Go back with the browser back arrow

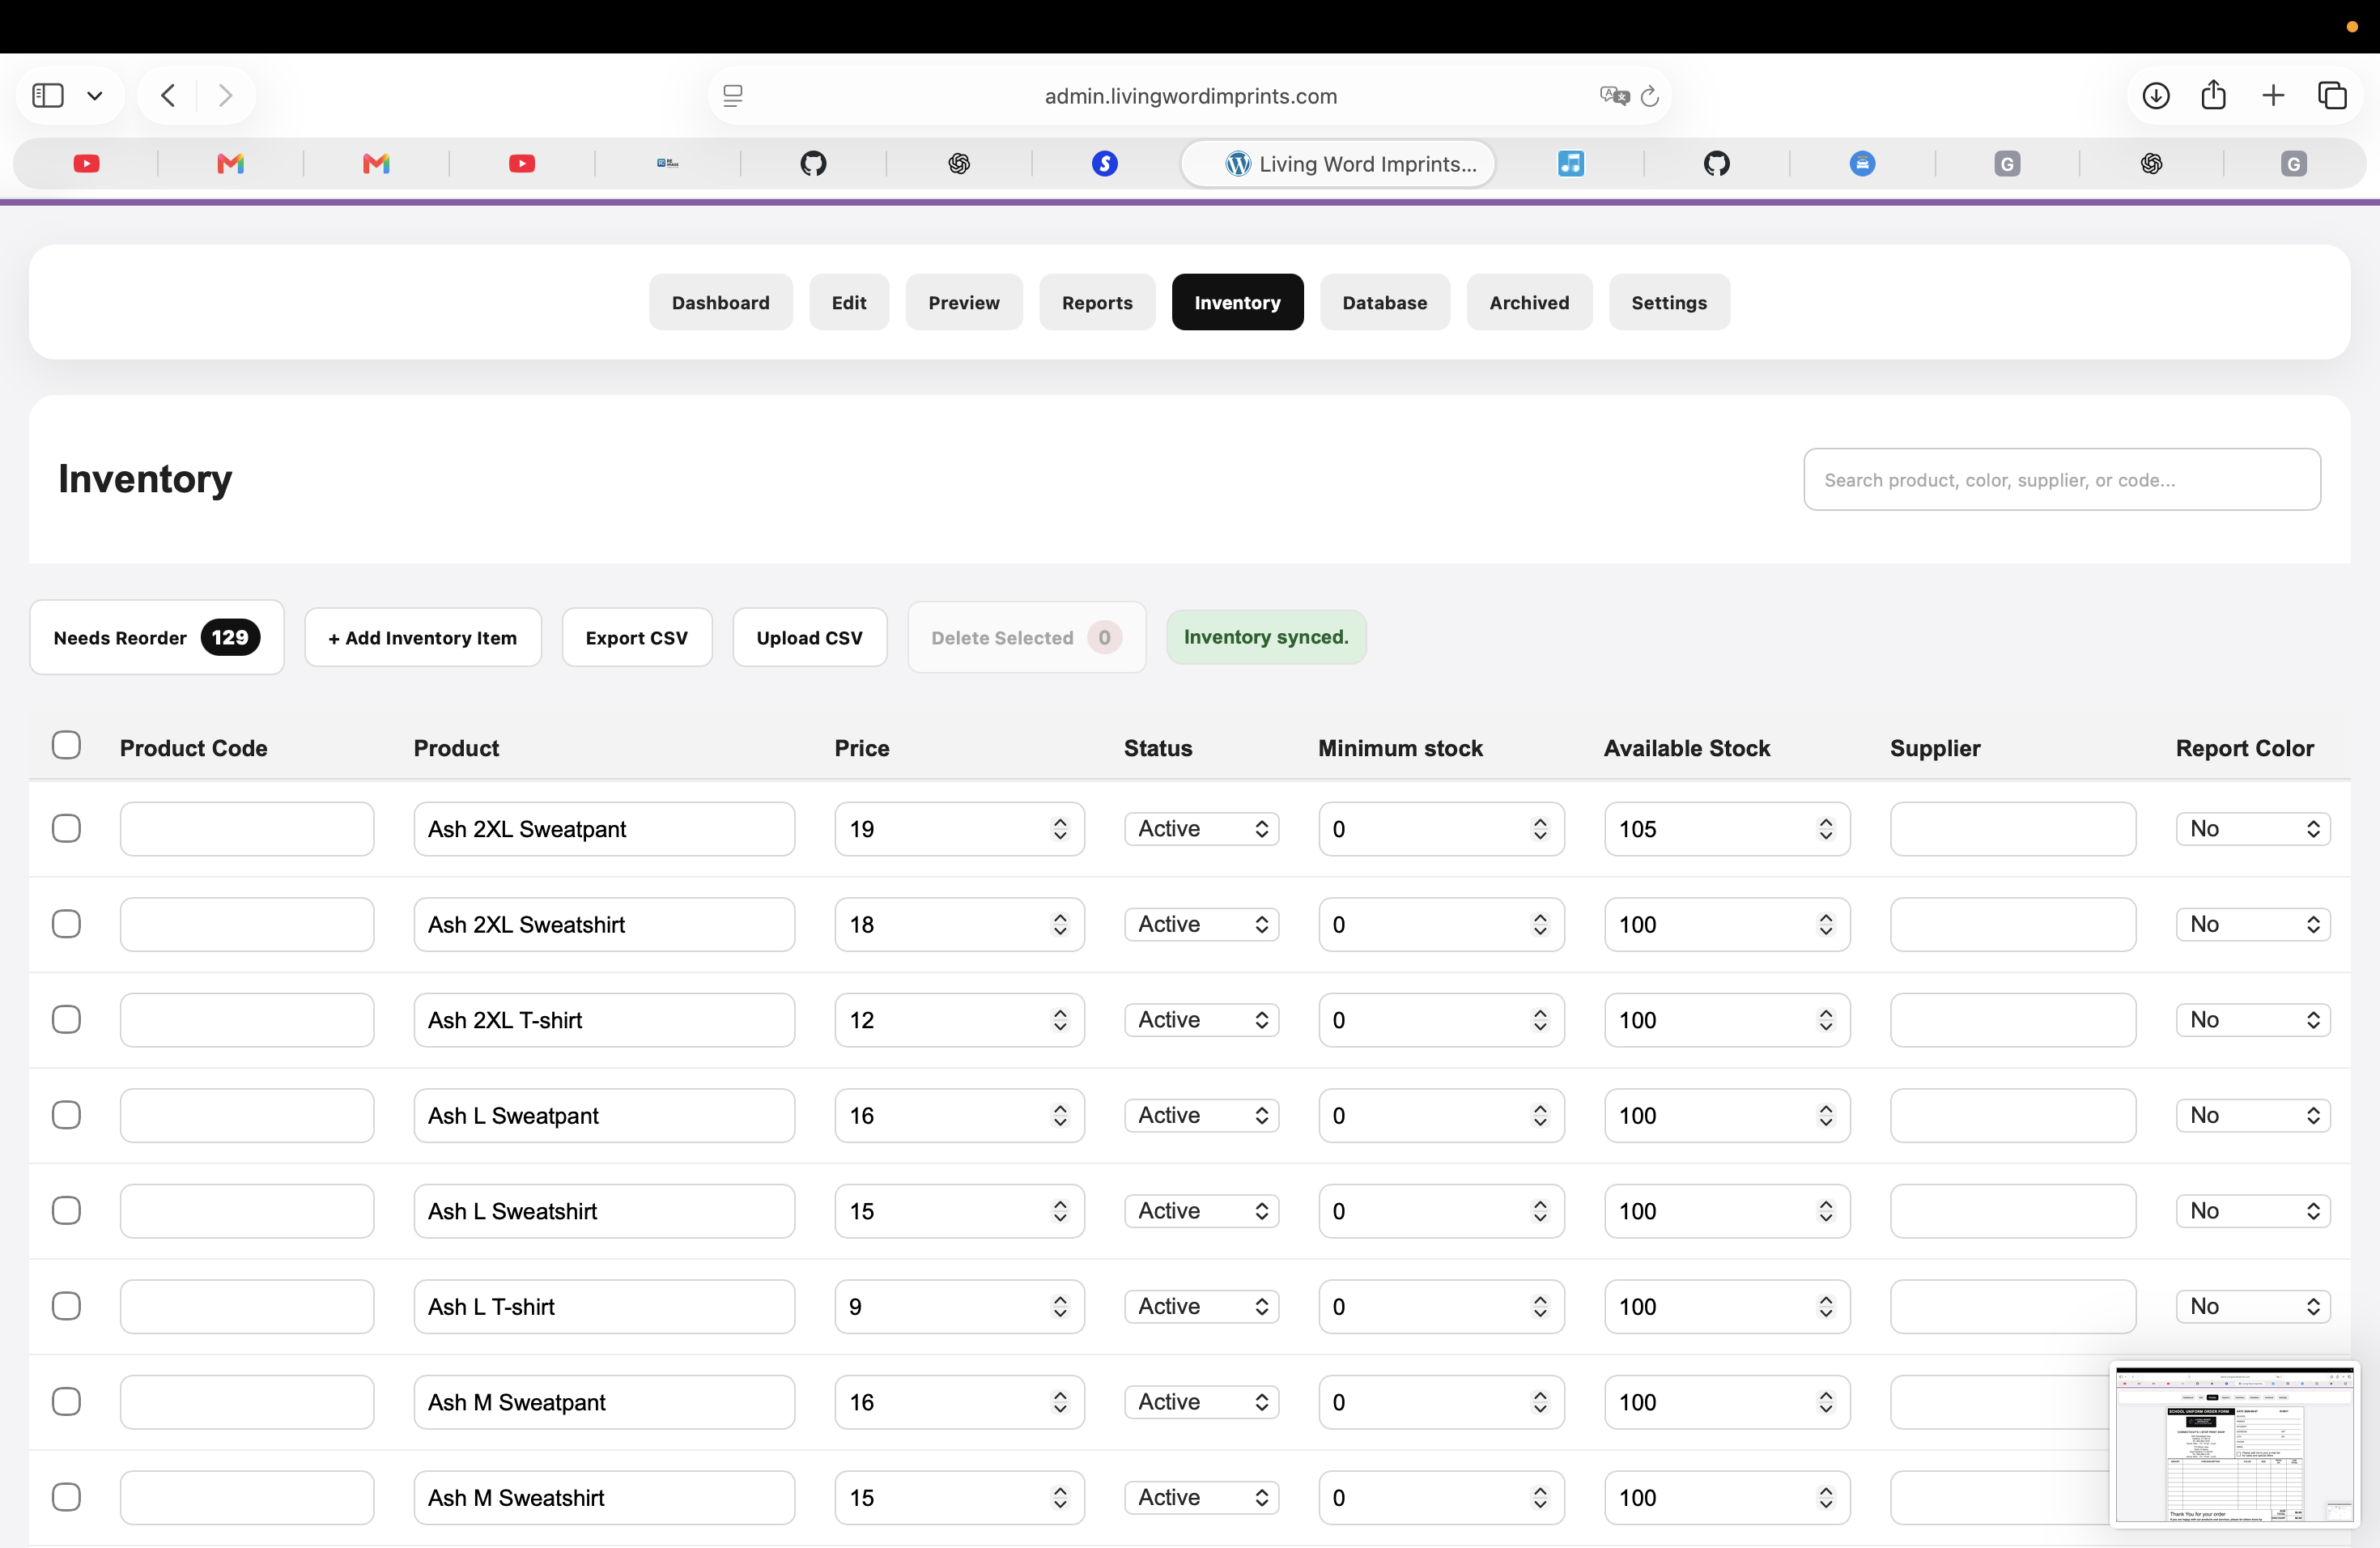(x=168, y=96)
